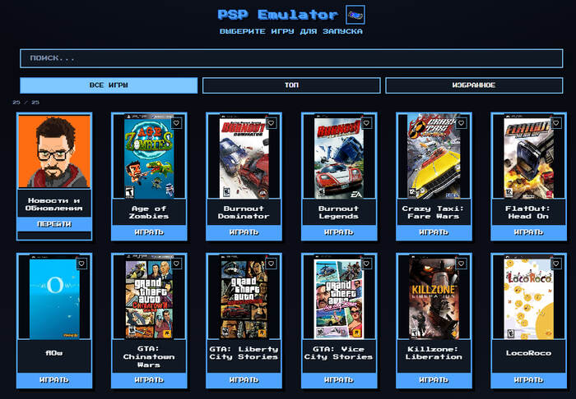Click the FlatOut: Head On cover art
Viewport: 576px width, 399px height.
click(528, 157)
